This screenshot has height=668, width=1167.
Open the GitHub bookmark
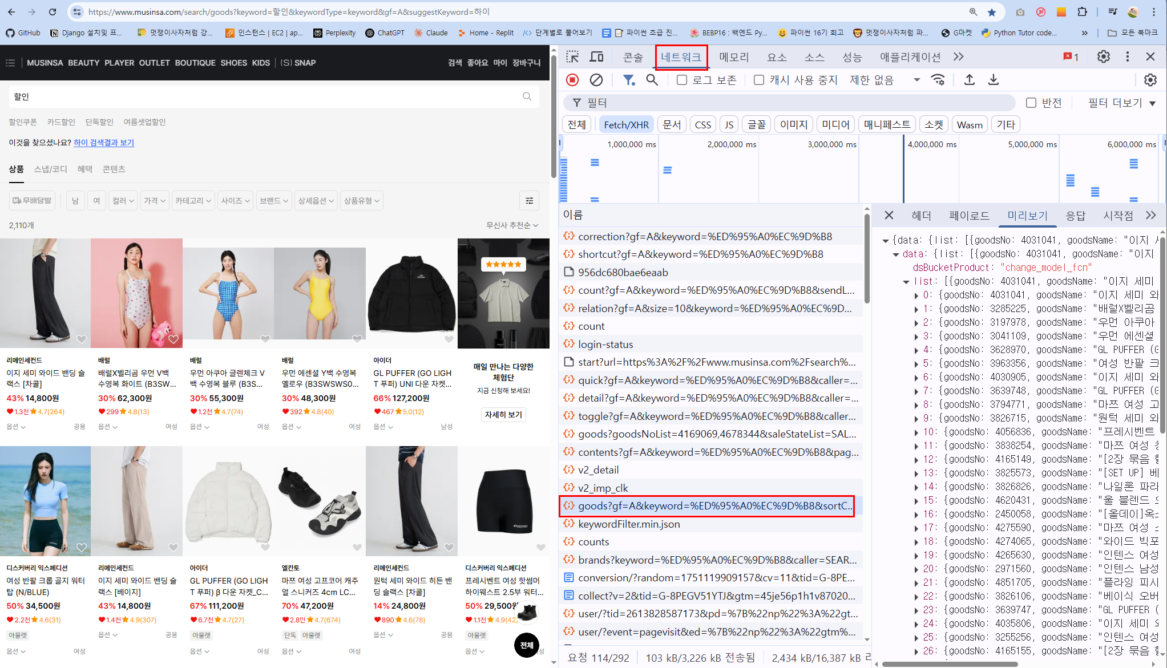pyautogui.click(x=23, y=33)
